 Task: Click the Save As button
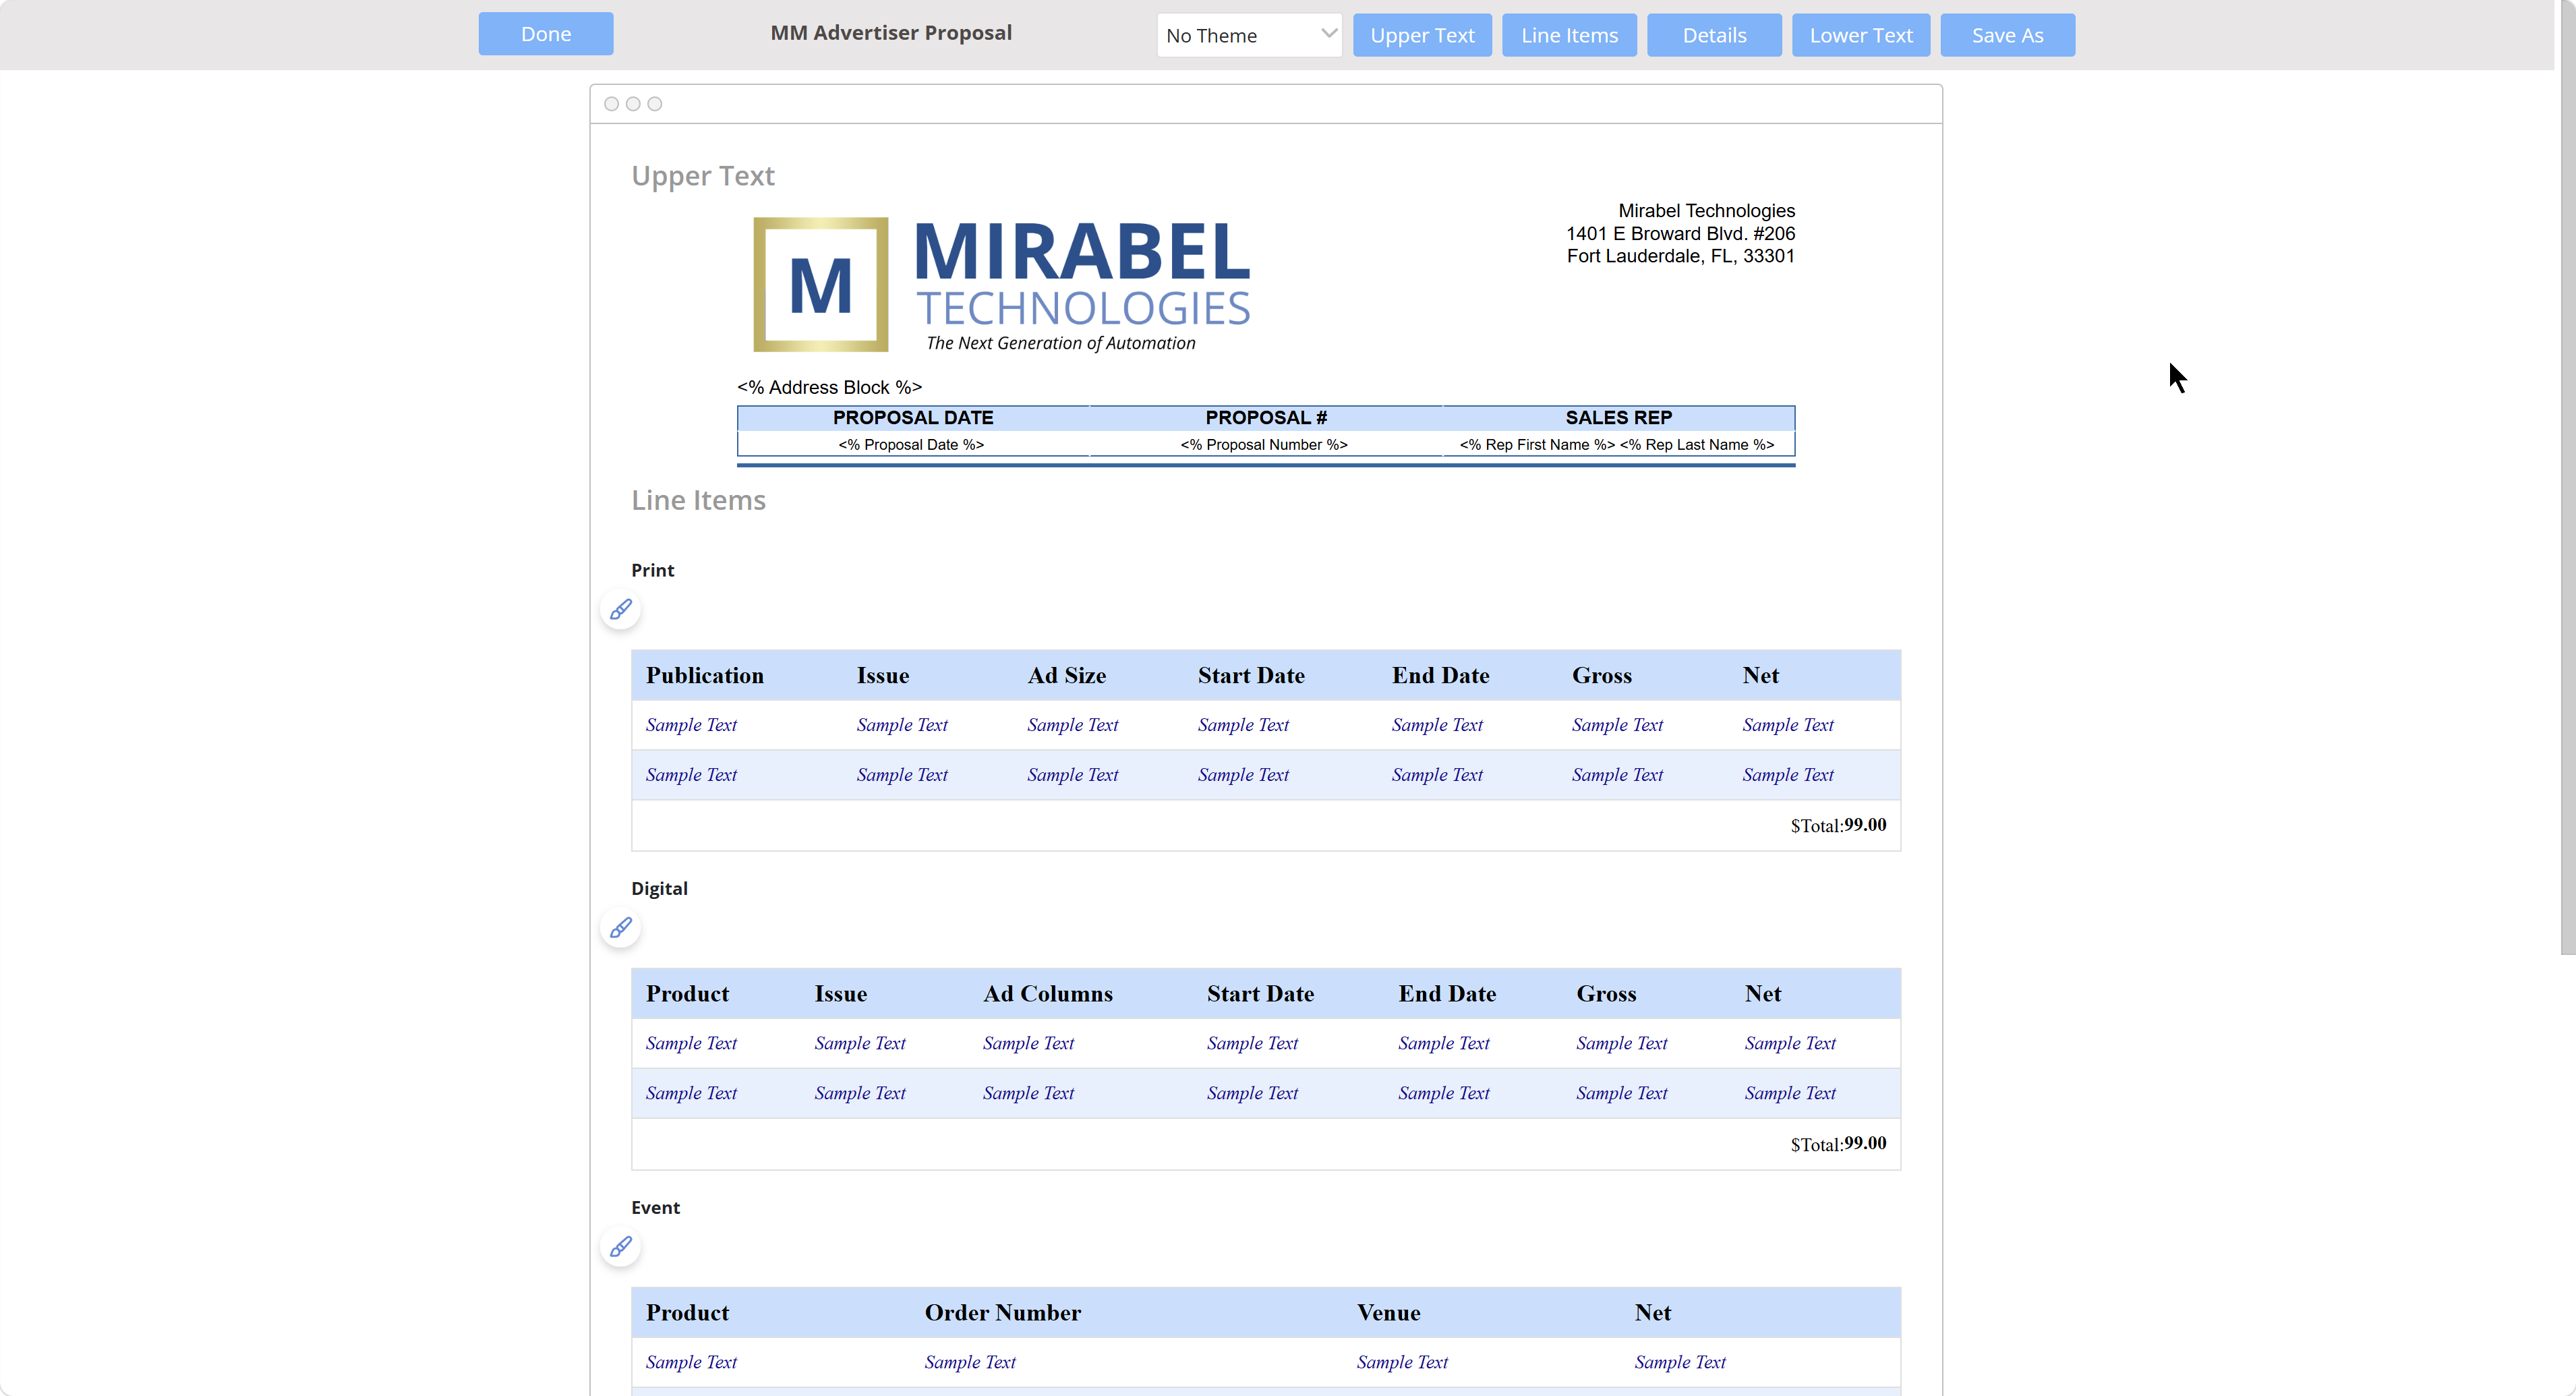point(2007,35)
